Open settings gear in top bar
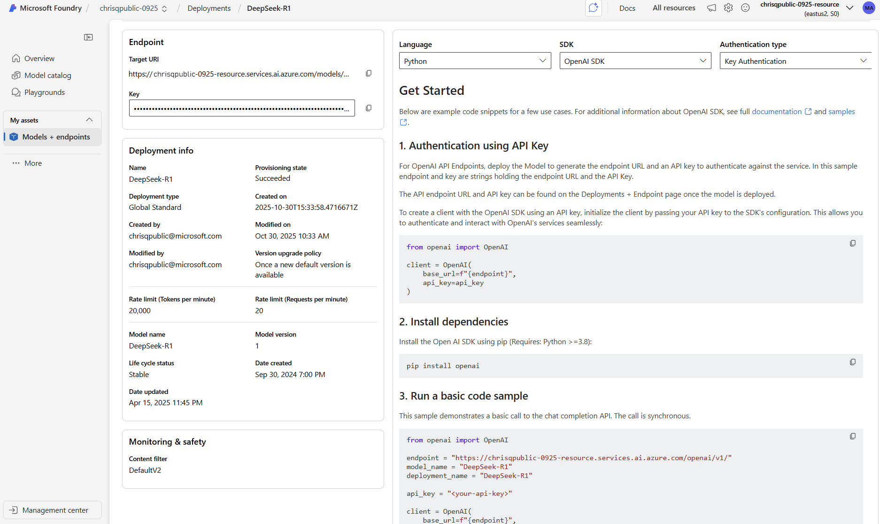The height and width of the screenshot is (524, 880). pos(728,8)
